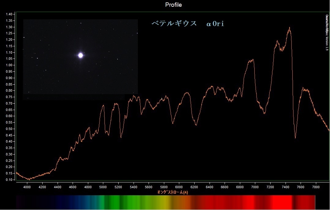The height and width of the screenshot is (210, 330).
Task: Click the 0.90 y-axis value
Action: [x=9, y=78]
